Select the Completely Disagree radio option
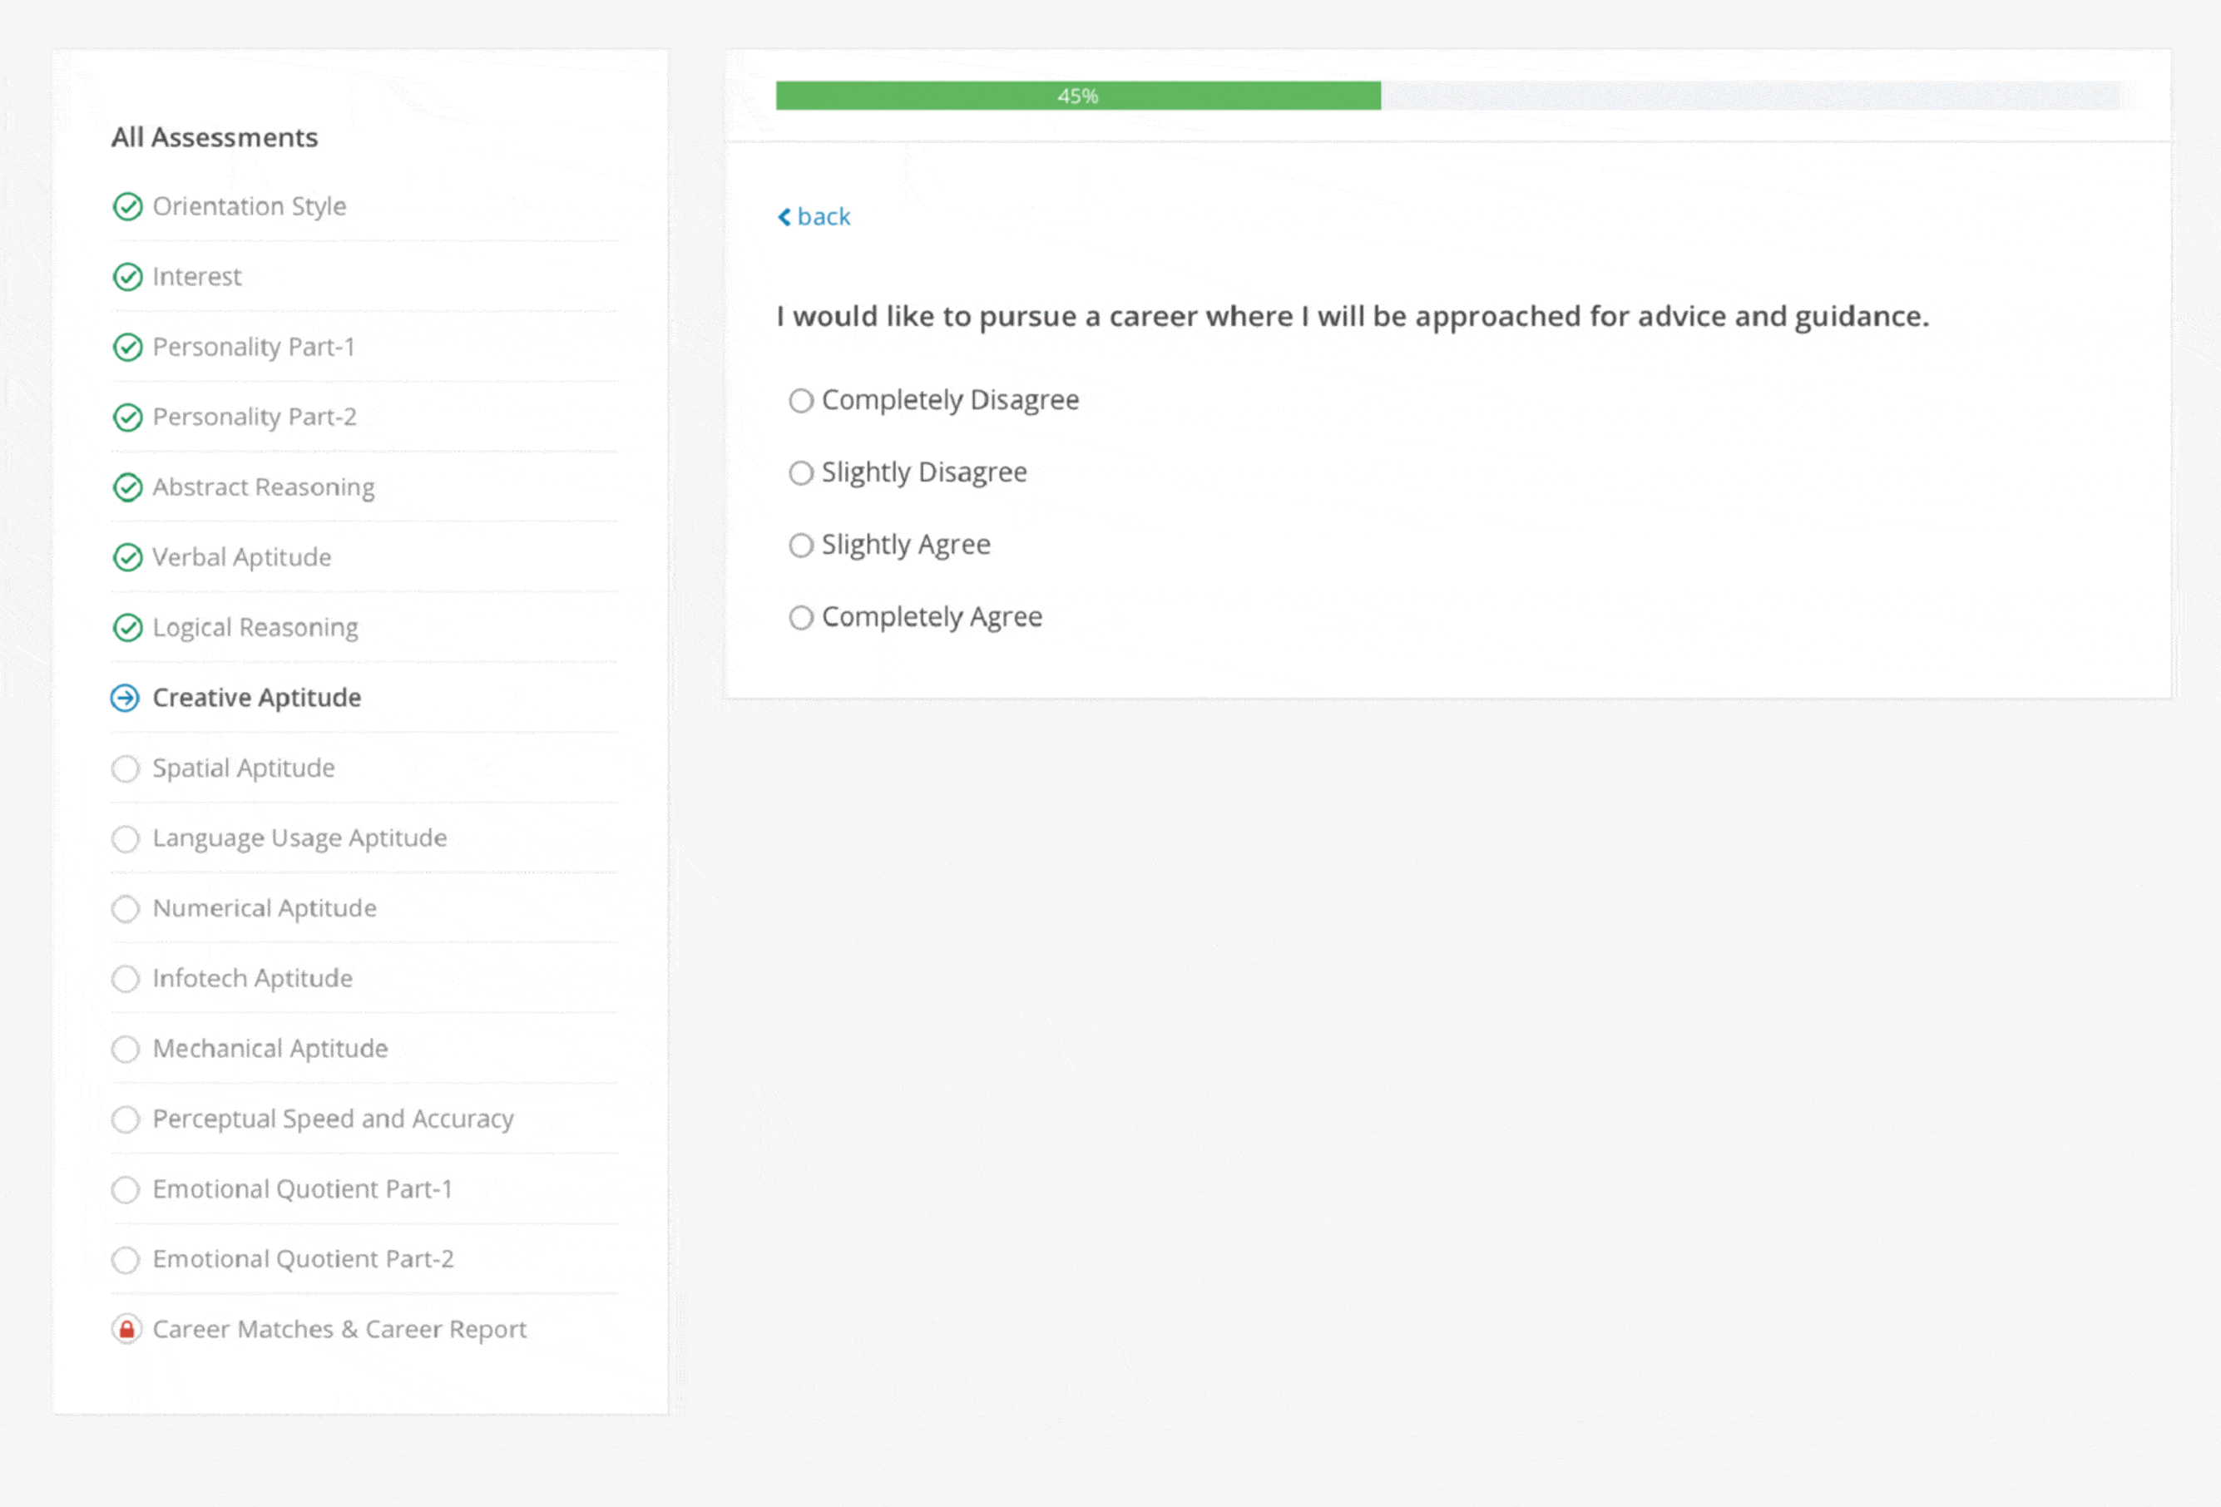Image resolution: width=2221 pixels, height=1507 pixels. [x=801, y=400]
